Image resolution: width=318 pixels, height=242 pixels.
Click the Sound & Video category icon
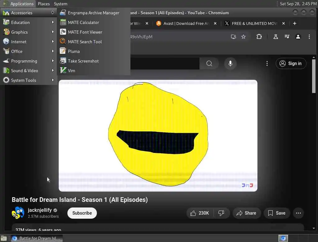[x=6, y=71]
